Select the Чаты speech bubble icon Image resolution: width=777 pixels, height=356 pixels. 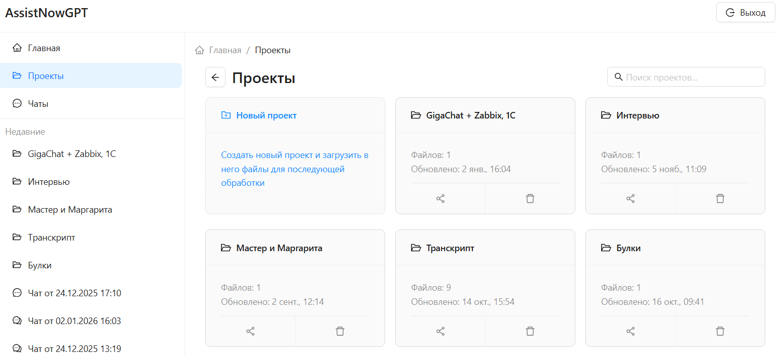17,103
